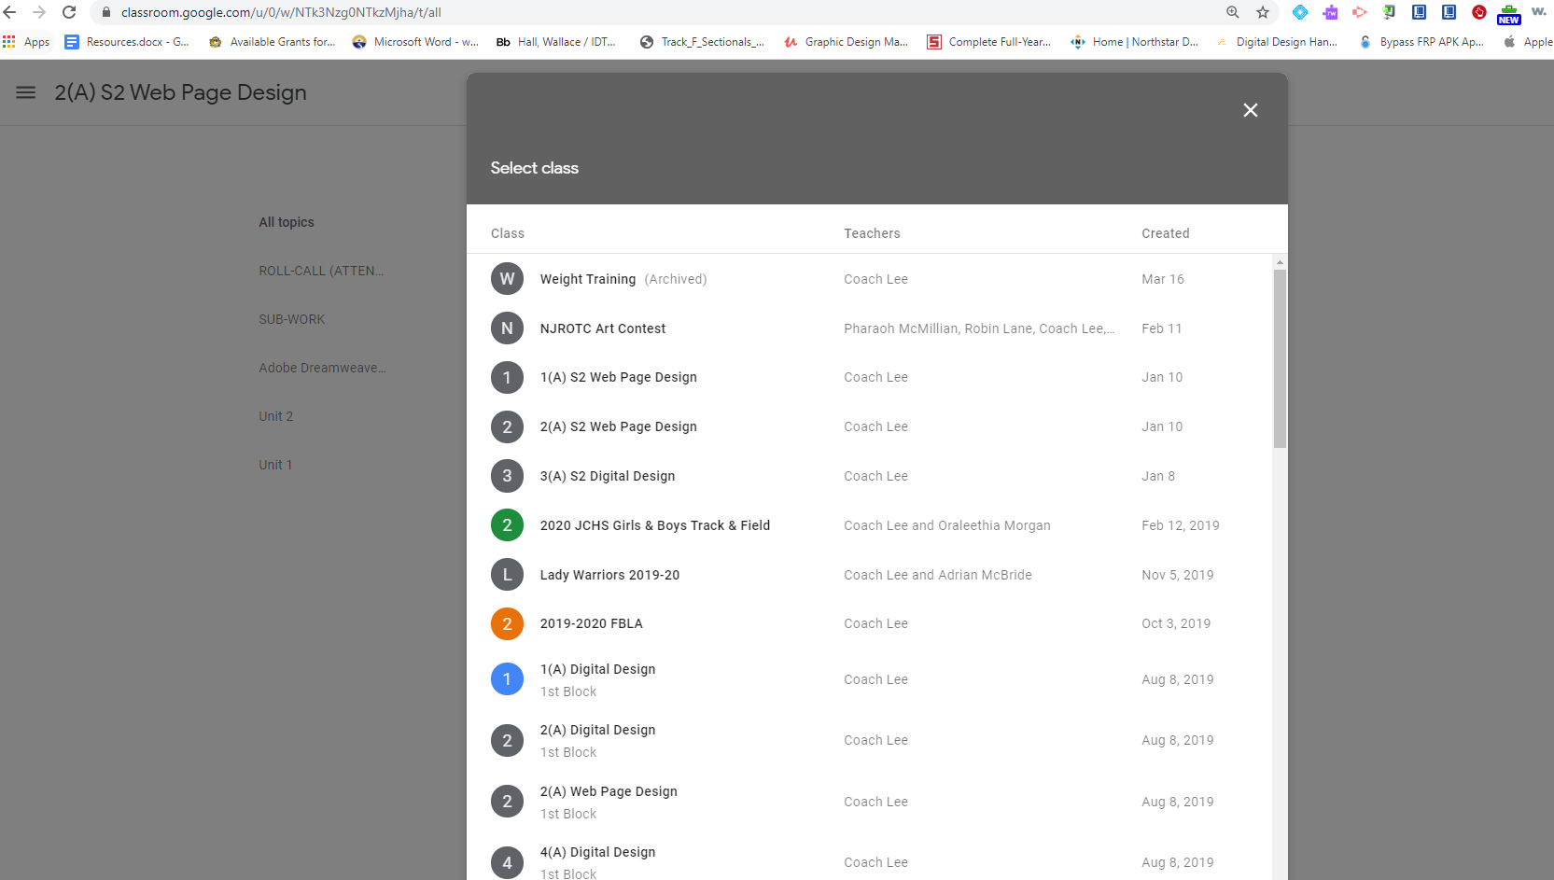Reload the page using the refresh icon

pyautogui.click(x=69, y=12)
